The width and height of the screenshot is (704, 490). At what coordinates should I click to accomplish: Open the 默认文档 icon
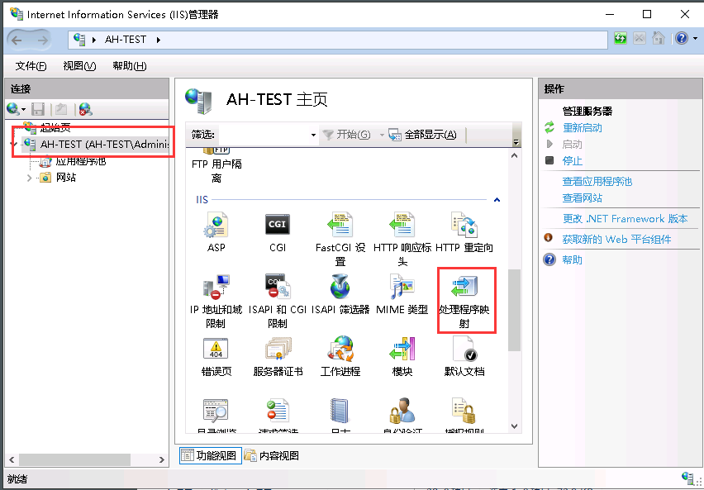pyautogui.click(x=464, y=350)
